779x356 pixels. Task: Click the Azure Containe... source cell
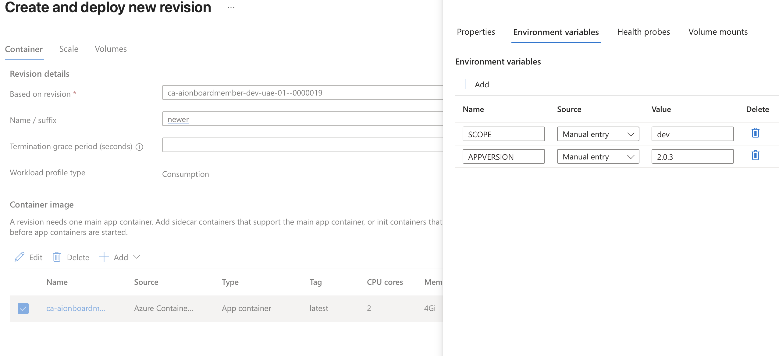tap(164, 308)
